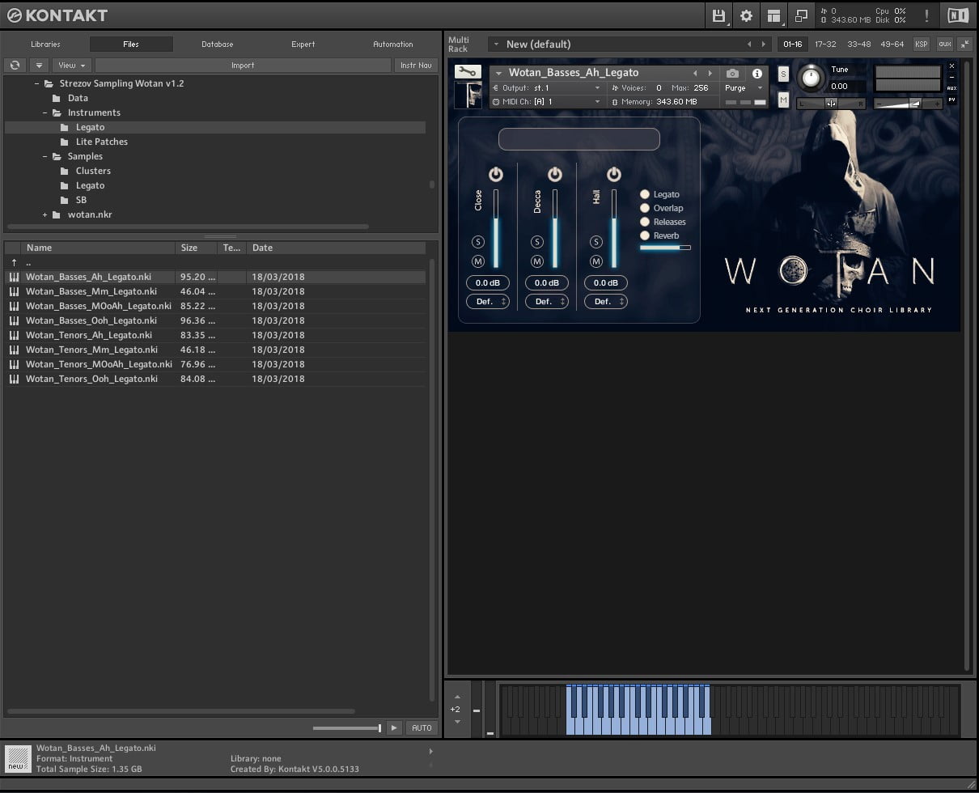The image size is (979, 793).
Task: Switch to the Expert tab
Action: tap(303, 44)
